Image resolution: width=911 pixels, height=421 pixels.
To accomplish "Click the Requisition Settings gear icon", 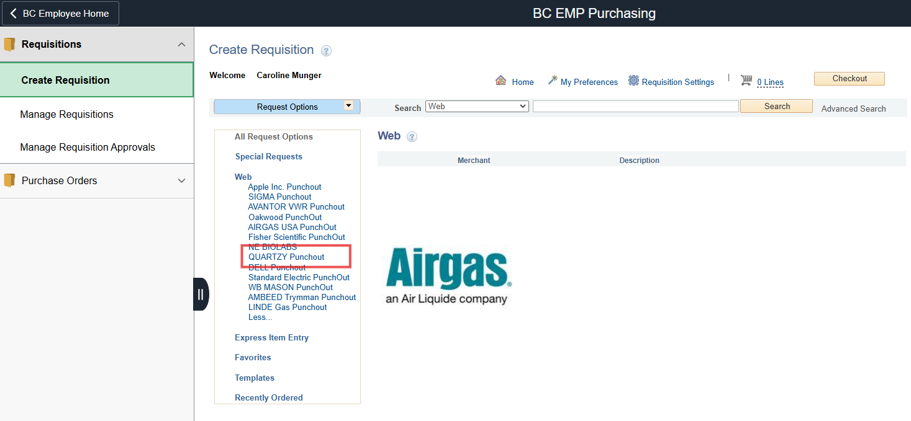I will pyautogui.click(x=633, y=81).
